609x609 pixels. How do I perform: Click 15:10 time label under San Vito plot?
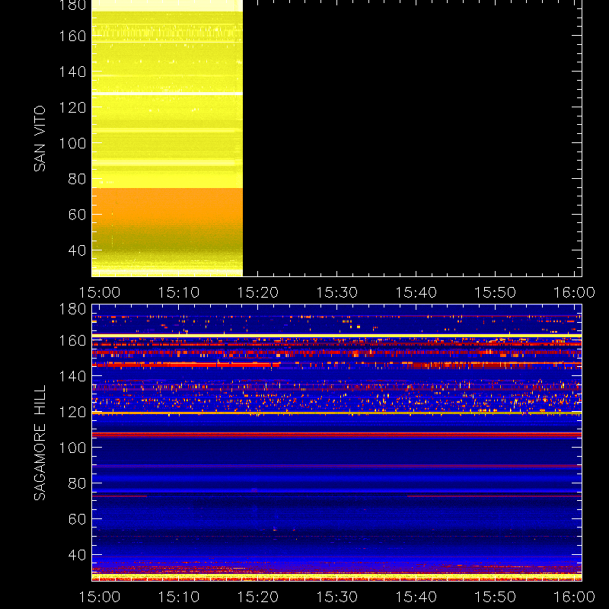(x=179, y=292)
